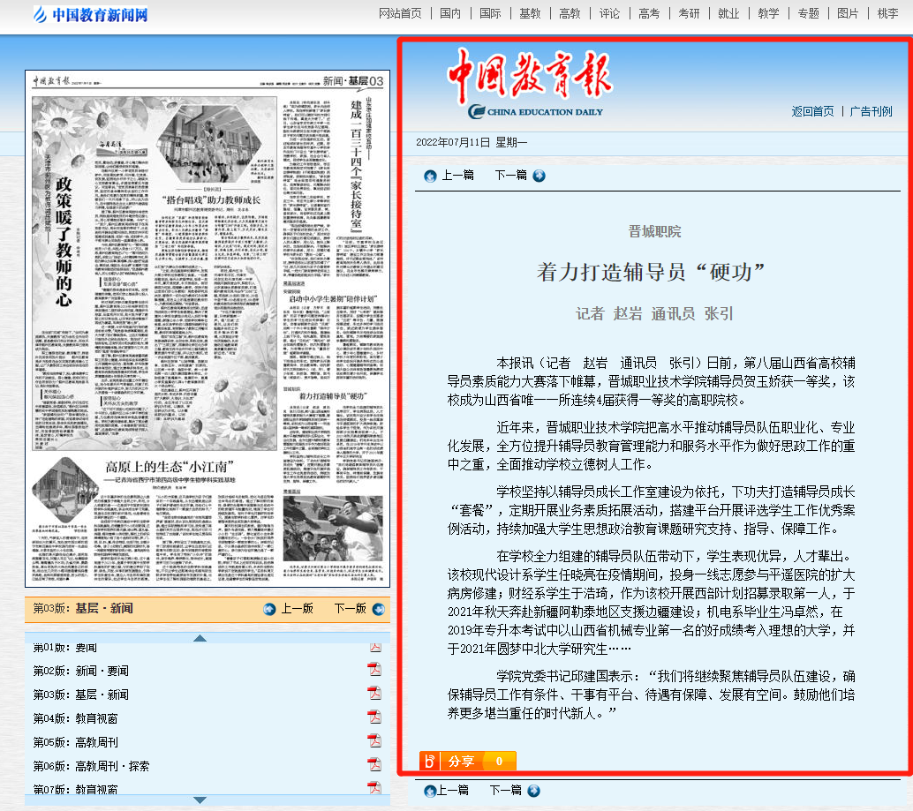Click 政策暖了教师的心 headline in page preview
The image size is (913, 811).
point(64,242)
